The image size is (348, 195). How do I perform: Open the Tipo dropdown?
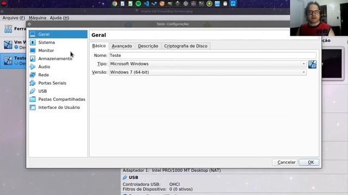tap(208, 64)
